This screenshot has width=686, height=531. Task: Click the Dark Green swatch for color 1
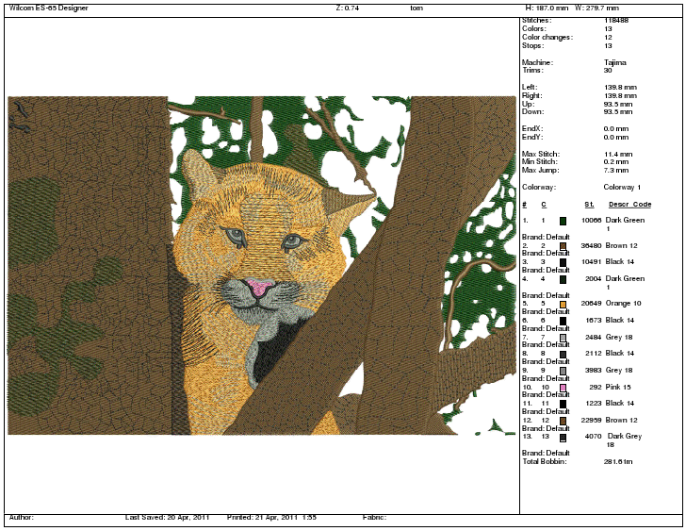[x=563, y=221]
